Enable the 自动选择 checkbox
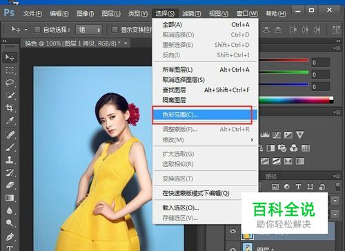The width and height of the screenshot is (345, 251). tap(37, 30)
